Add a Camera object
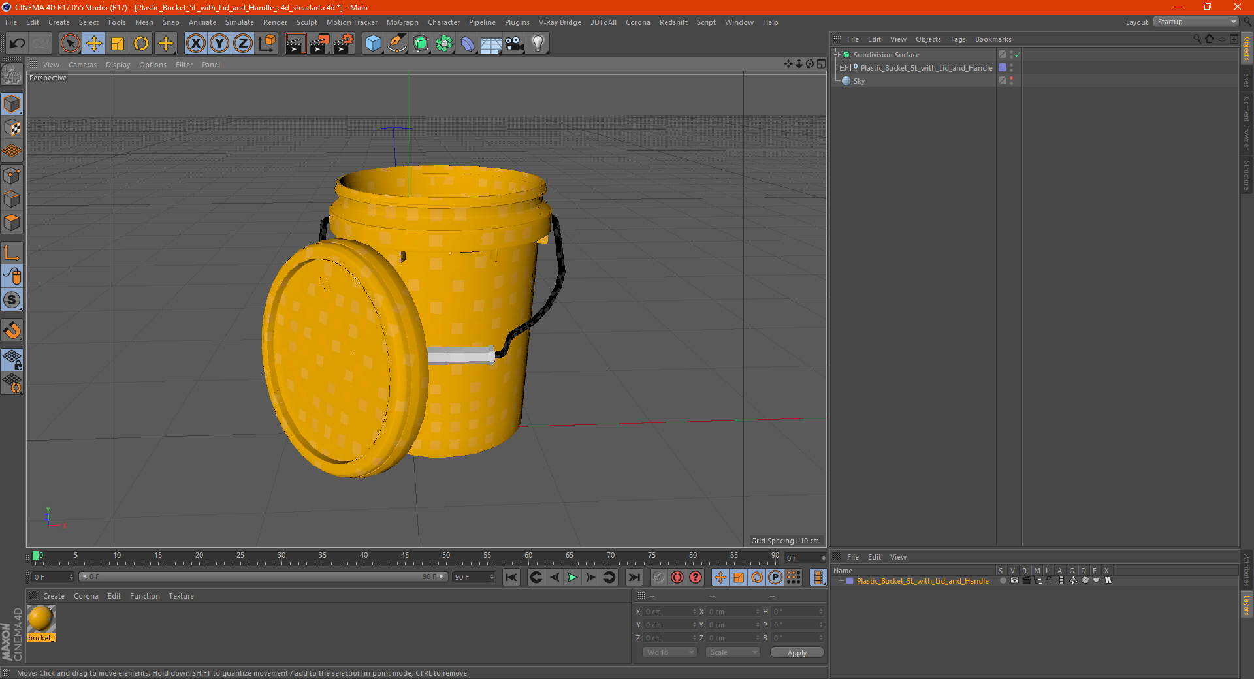This screenshot has height=679, width=1254. [x=515, y=44]
